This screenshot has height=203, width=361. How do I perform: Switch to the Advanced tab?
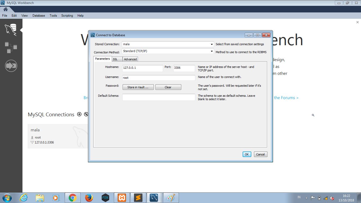[x=130, y=59]
